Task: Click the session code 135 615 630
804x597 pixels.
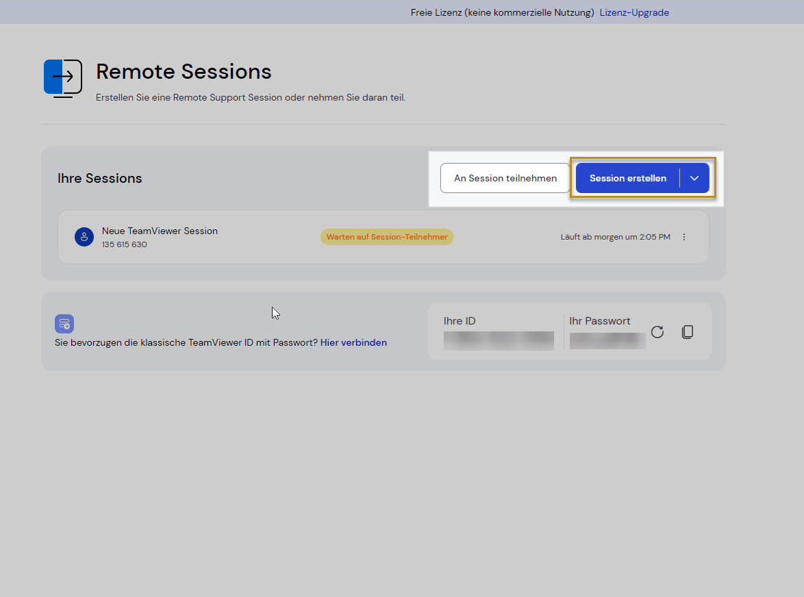Action: tap(125, 244)
